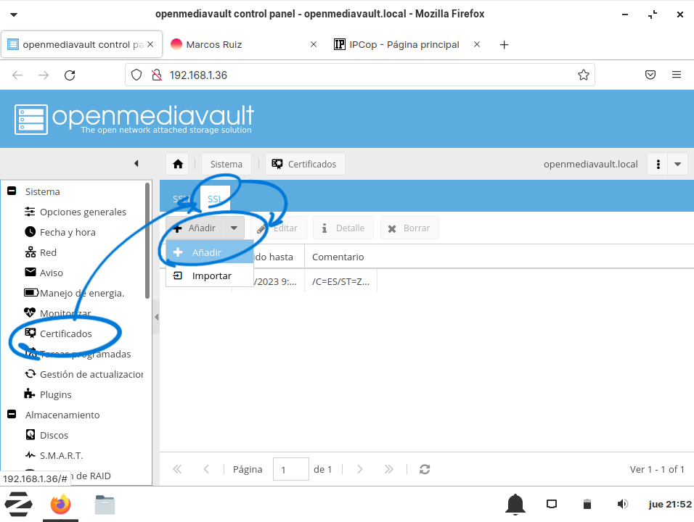
Task: Click the Discos disk icon
Action: tap(30, 435)
